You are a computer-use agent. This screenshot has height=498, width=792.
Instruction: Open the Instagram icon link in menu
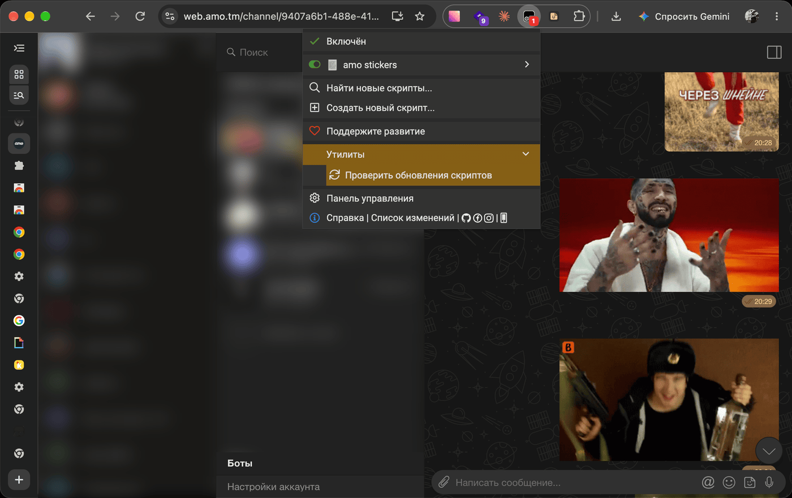[x=489, y=218]
